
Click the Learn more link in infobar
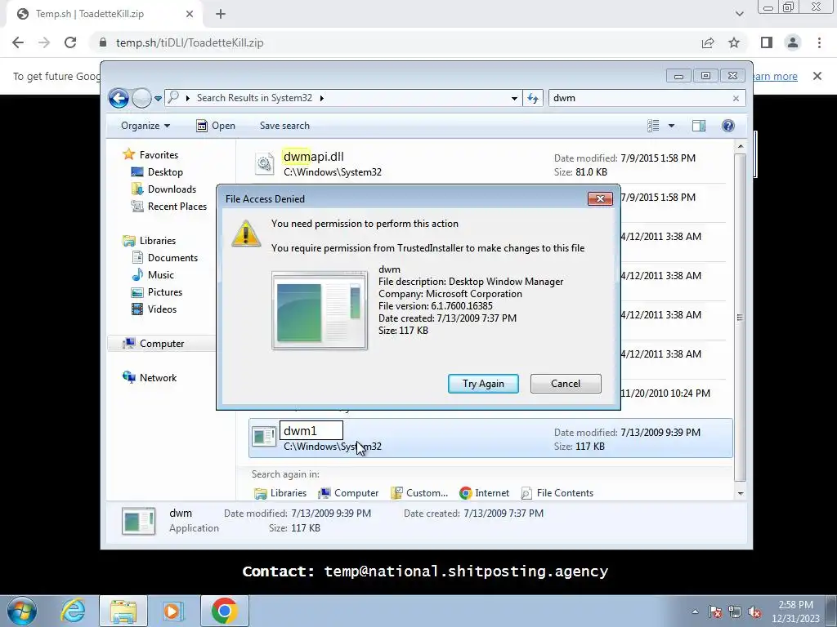775,76
